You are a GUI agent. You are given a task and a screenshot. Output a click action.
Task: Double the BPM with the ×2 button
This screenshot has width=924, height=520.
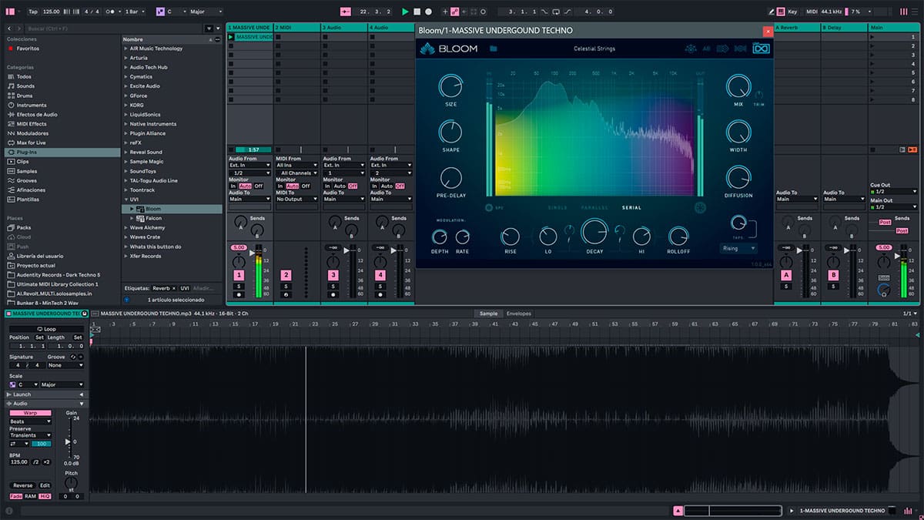point(46,461)
